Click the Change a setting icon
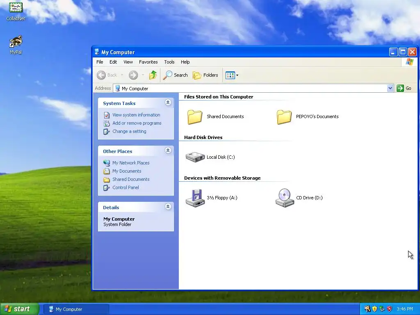420x315 pixels. (107, 132)
